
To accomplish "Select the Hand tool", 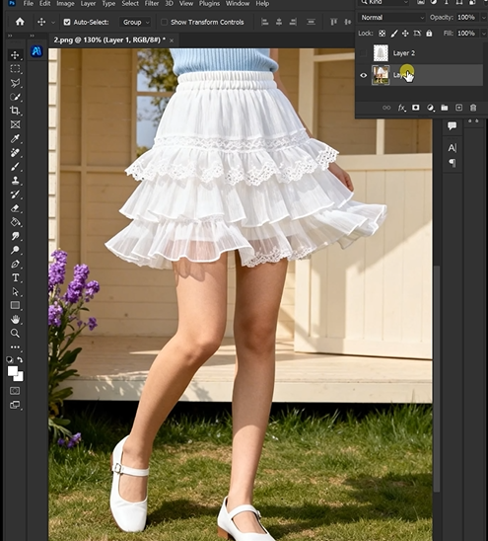I will [15, 320].
